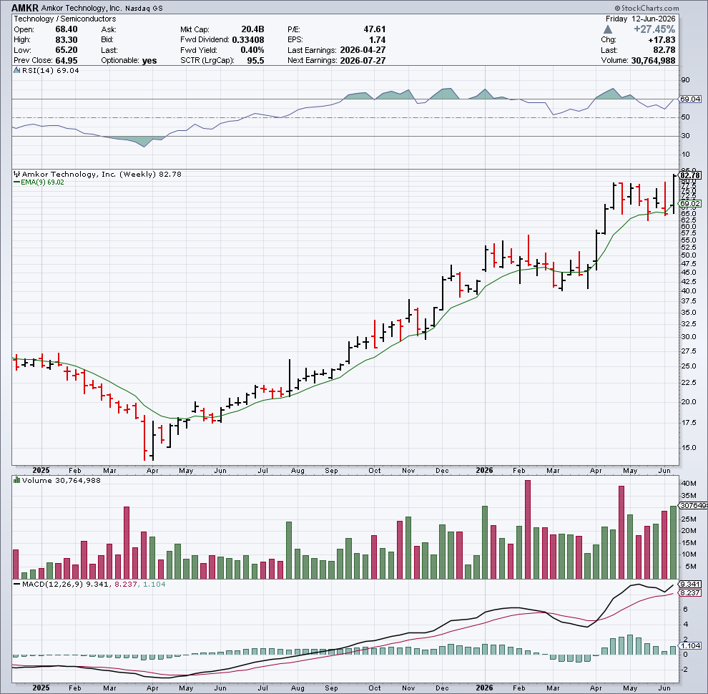Click the +27.45% percent change
This screenshot has width=708, height=694.
(654, 29)
